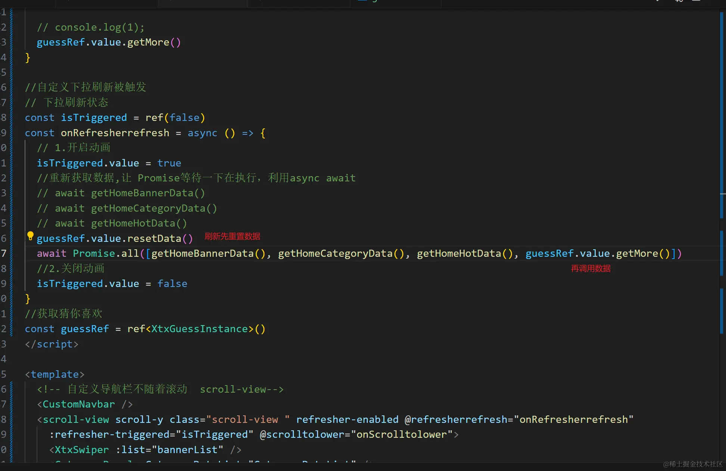Click the comment '//自定义下拉刷新被触发'
Viewport: 726px width, 471px height.
86,87
